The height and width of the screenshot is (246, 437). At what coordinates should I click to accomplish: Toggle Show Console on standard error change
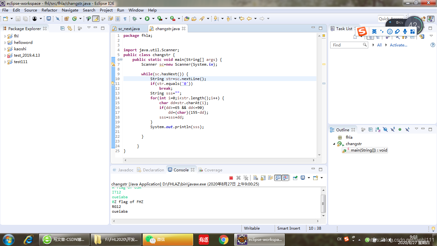(285, 178)
